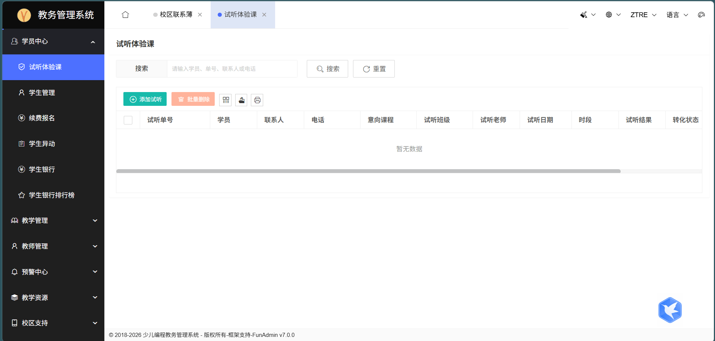715x341 pixels.
Task: Open the theme palette icon
Action: [x=701, y=15]
